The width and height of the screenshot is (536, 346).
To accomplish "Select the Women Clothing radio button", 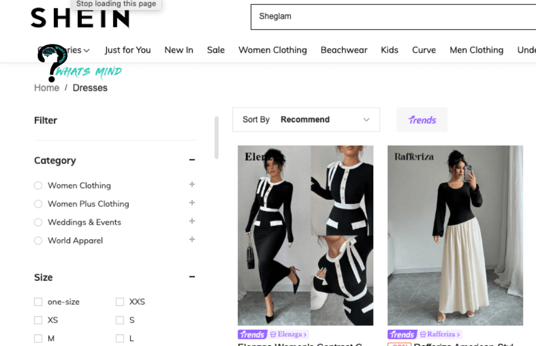I will pyautogui.click(x=38, y=186).
